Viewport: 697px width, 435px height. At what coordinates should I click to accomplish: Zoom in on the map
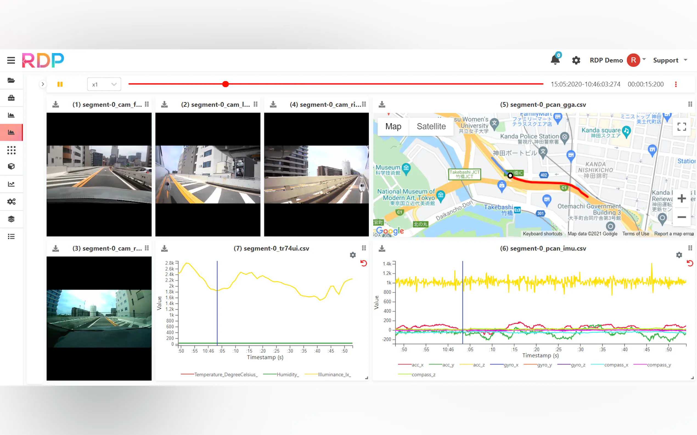681,199
